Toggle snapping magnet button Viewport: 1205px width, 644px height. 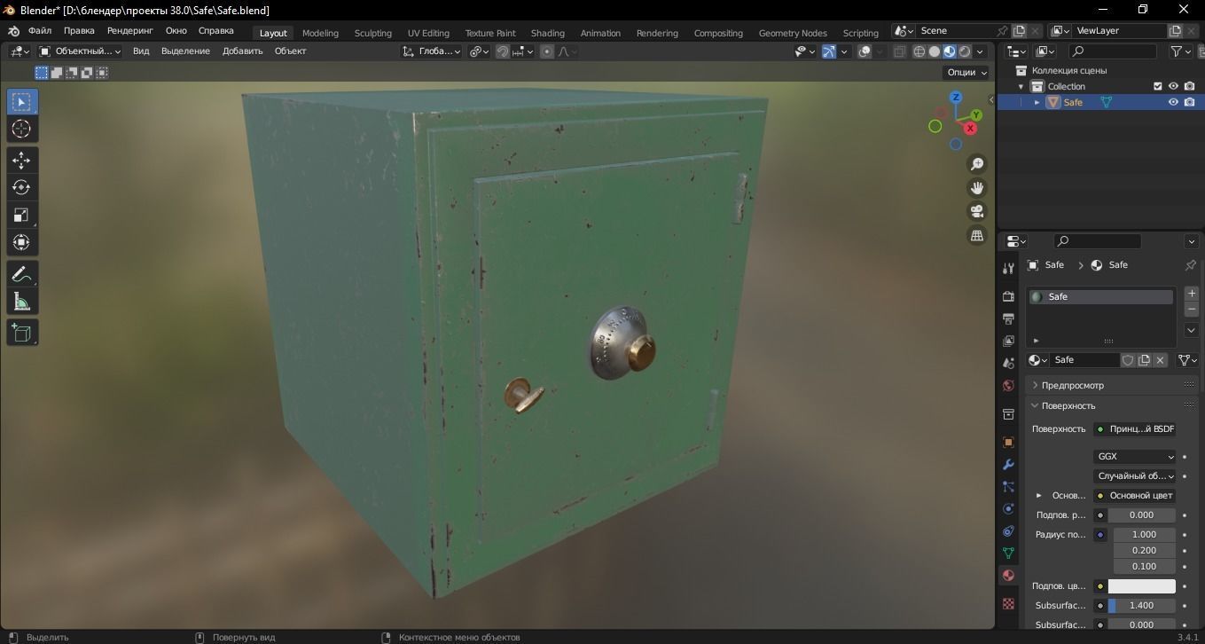(x=503, y=51)
